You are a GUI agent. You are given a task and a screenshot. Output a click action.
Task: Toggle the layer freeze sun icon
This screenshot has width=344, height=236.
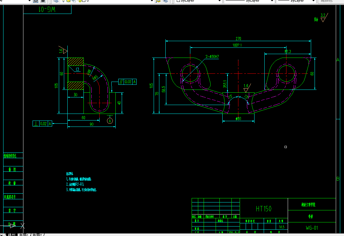68,2
